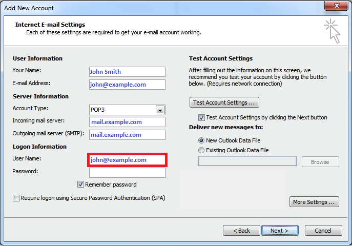The width and height of the screenshot is (352, 246).
Task: Cancel the account setup
Action: tap(323, 231)
